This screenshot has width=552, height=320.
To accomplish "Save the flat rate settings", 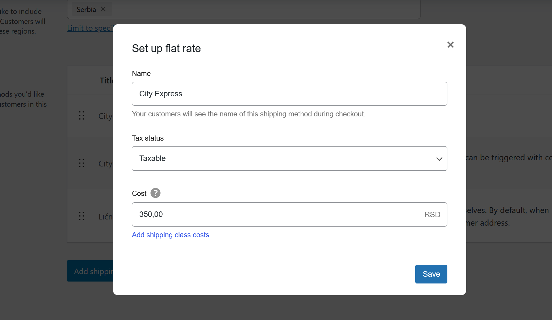I will pos(431,274).
